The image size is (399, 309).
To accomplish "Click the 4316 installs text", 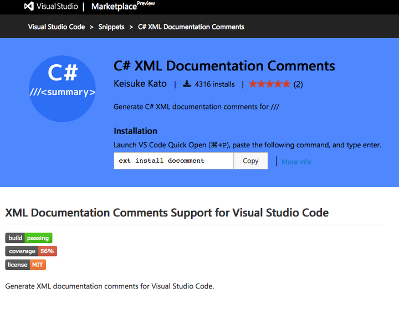I will pos(214,84).
